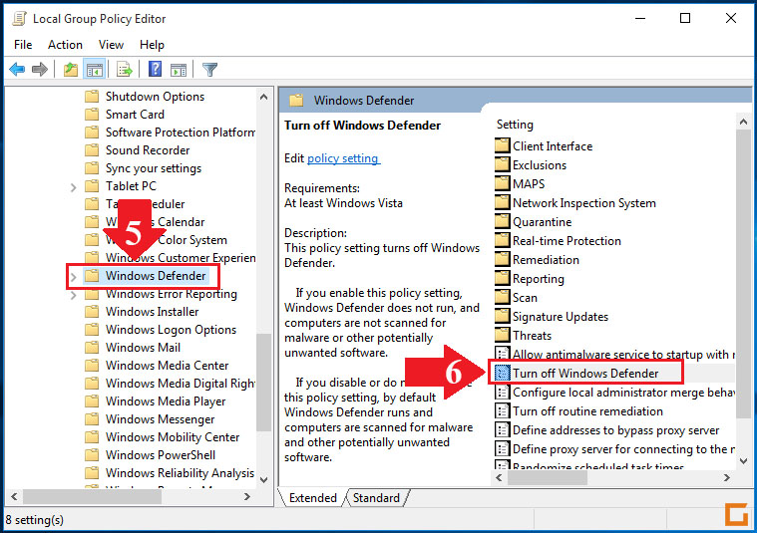
Task: Open the File menu
Action: click(23, 45)
